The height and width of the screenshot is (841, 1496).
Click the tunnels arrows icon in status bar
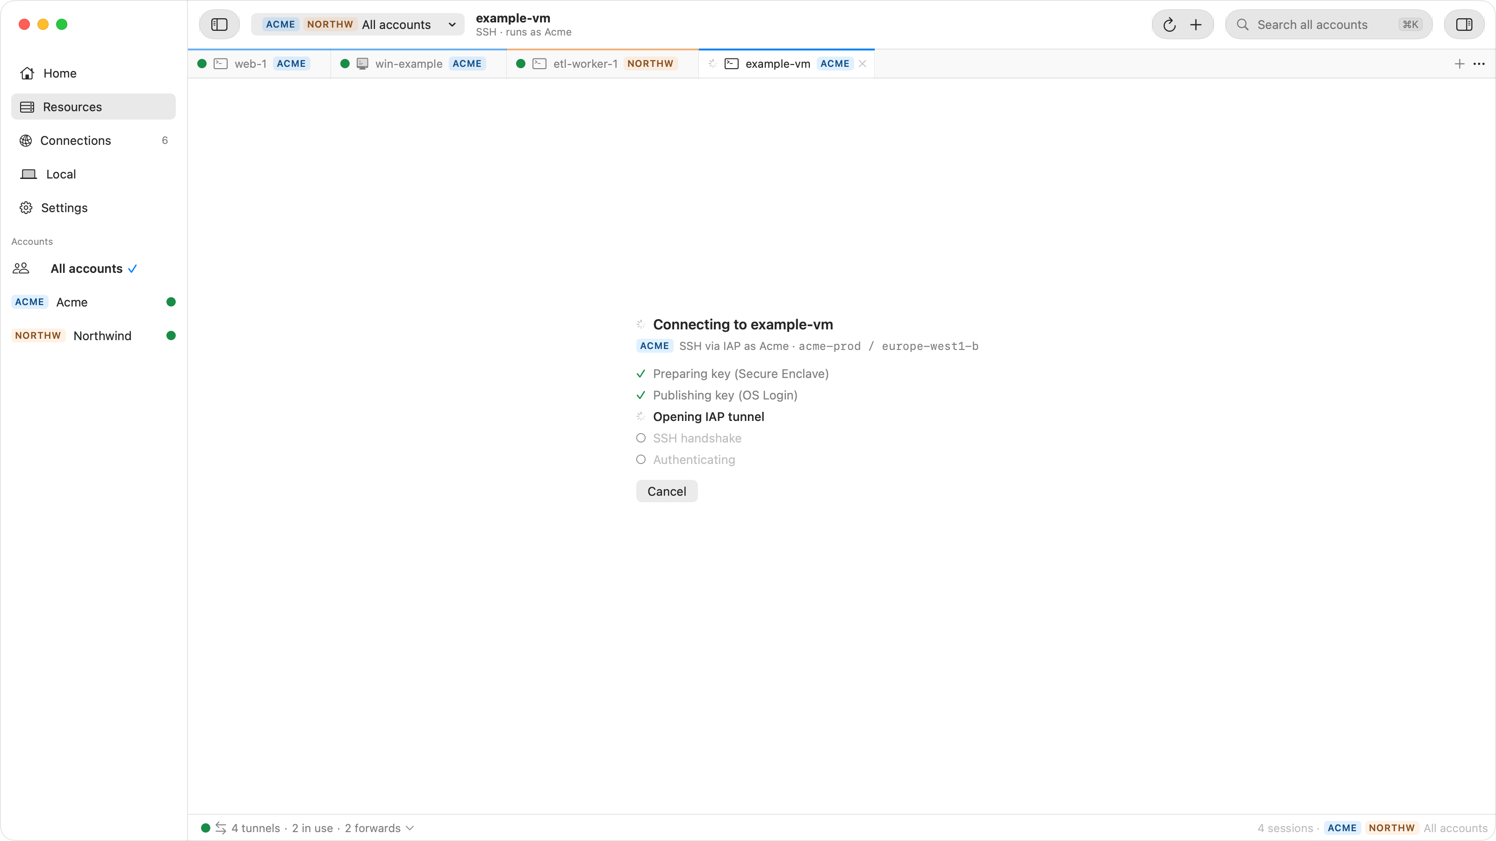click(x=221, y=828)
